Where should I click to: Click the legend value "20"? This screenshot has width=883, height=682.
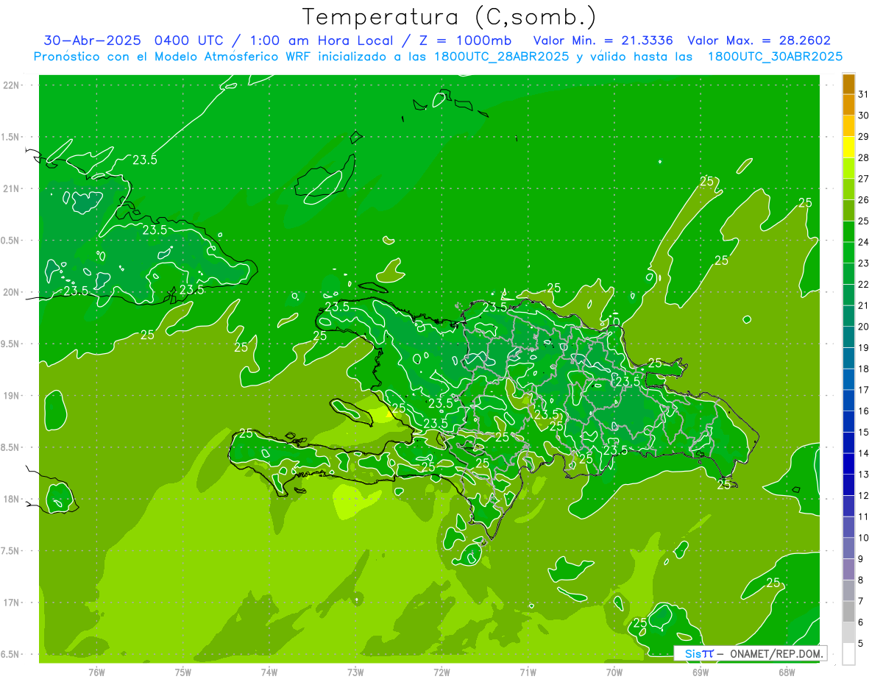(863, 327)
